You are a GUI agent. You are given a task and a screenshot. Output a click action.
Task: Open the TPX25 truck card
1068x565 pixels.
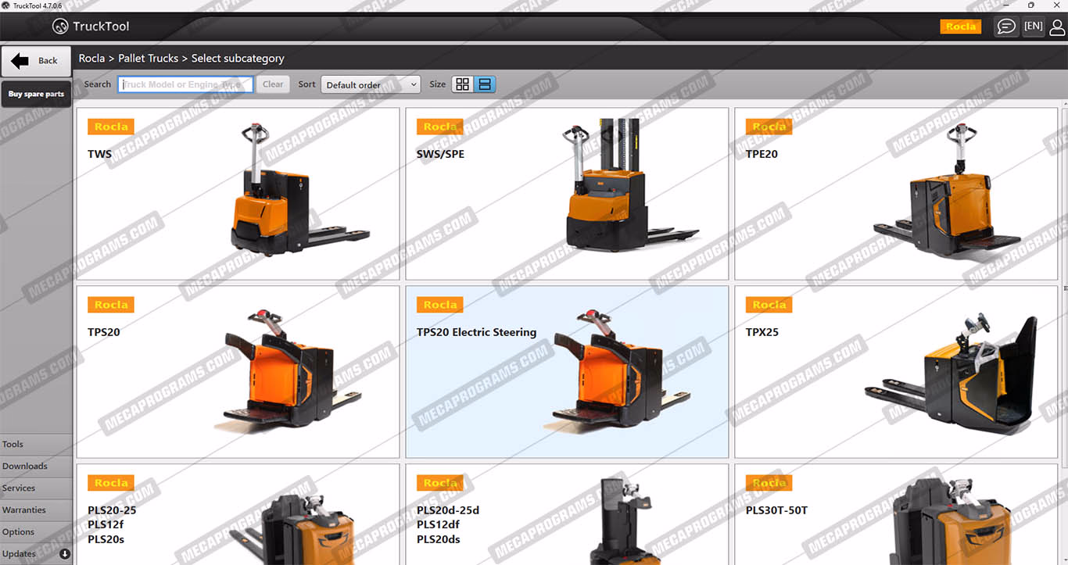(x=896, y=372)
